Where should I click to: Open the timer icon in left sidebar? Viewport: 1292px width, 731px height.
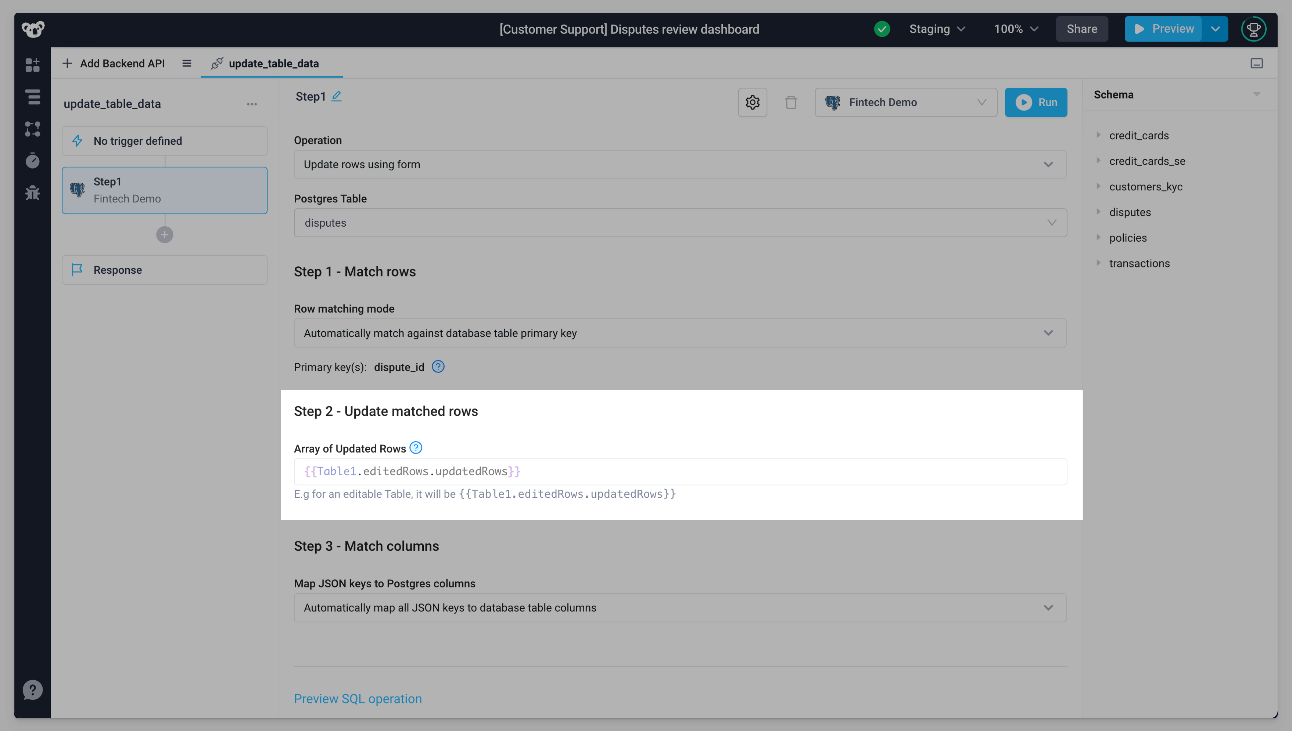pos(33,161)
